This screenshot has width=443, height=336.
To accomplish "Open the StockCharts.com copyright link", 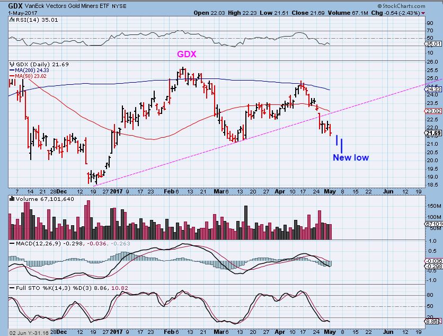I will pos(401,6).
